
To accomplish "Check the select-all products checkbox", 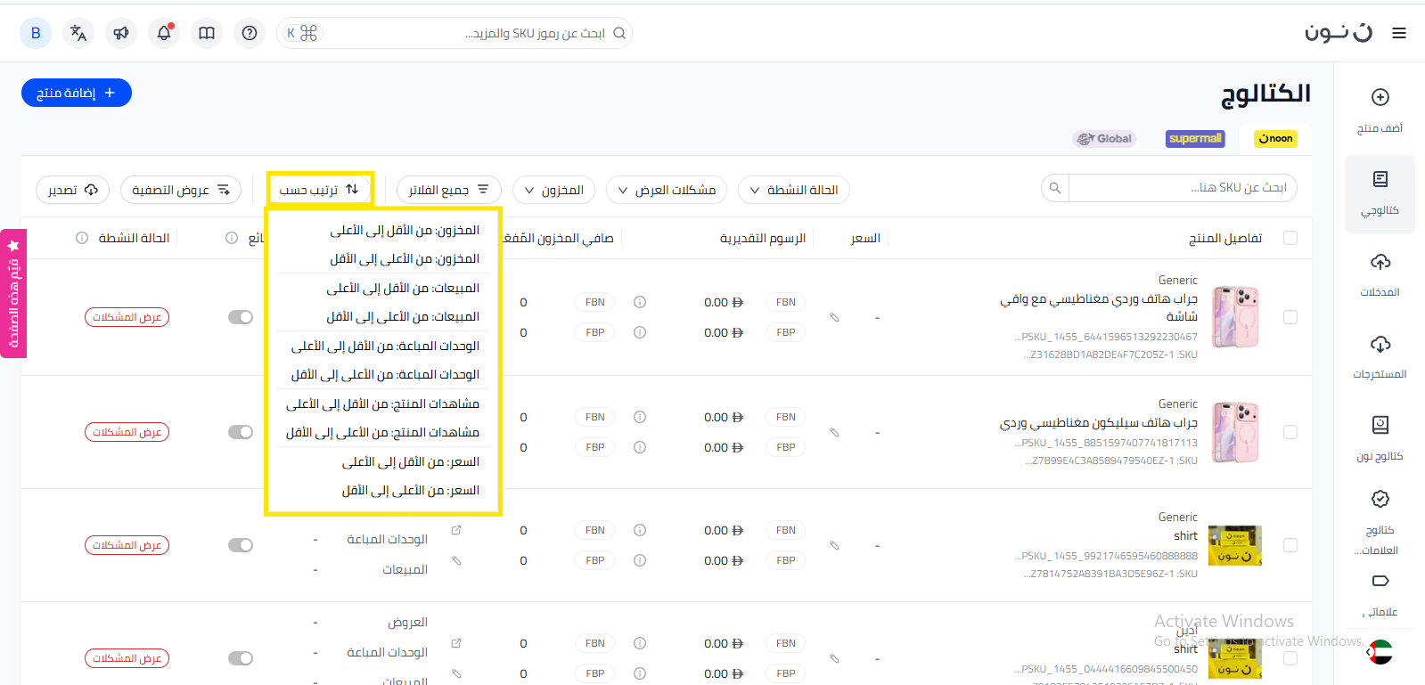I will (1290, 238).
